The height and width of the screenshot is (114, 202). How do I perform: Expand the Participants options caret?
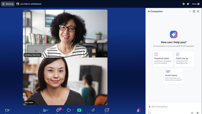tap(49, 110)
